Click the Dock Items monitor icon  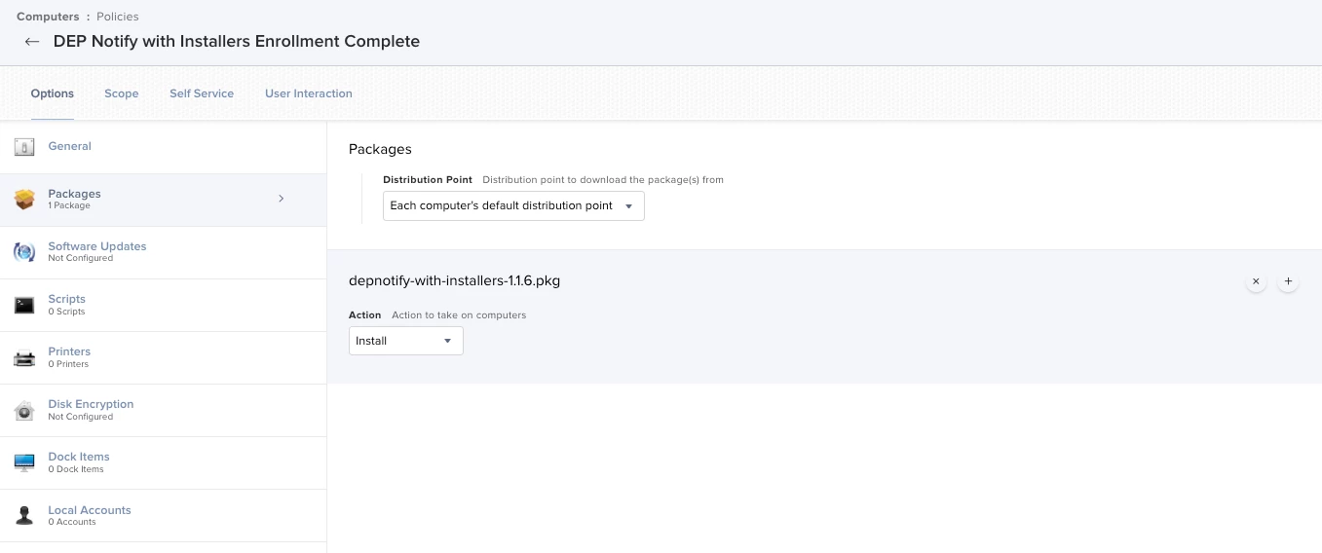(x=24, y=462)
